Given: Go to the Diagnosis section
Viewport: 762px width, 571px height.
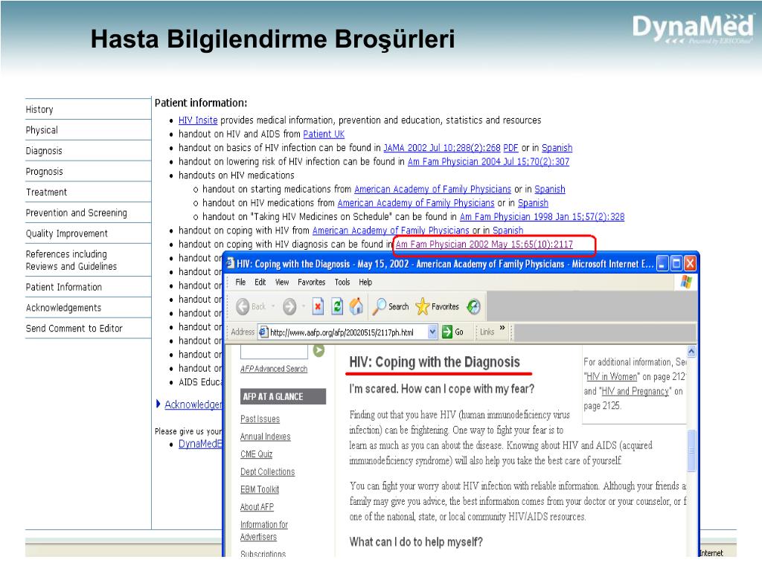Looking at the screenshot, I should (44, 150).
